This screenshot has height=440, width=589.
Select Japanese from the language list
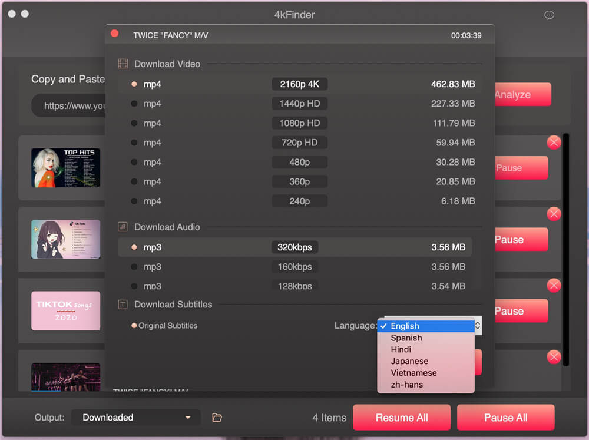409,361
